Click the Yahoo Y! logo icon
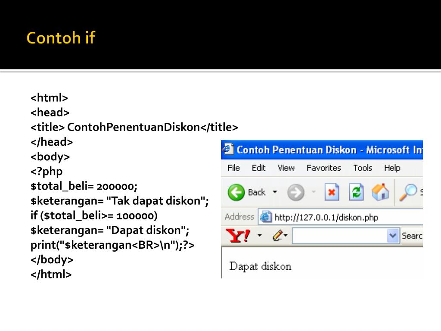 [x=238, y=235]
